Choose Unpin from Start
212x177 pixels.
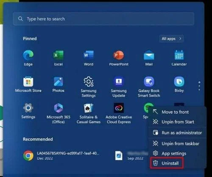(177, 122)
